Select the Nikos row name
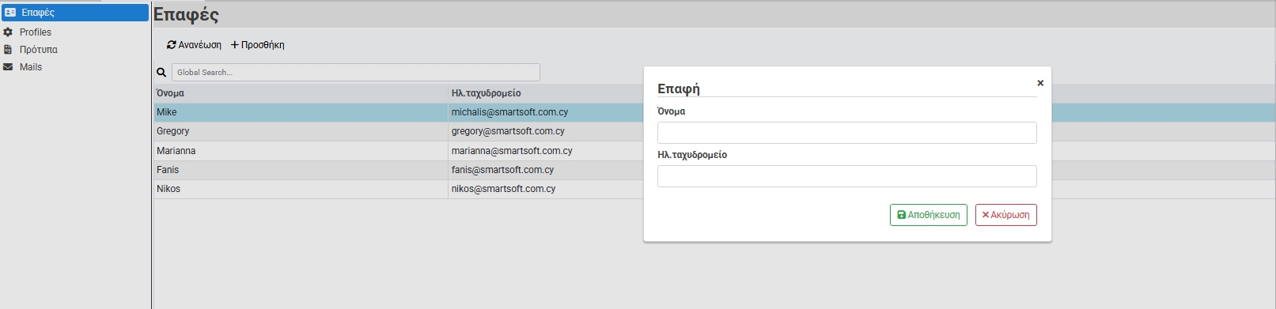This screenshot has height=309, width=1276. (168, 189)
